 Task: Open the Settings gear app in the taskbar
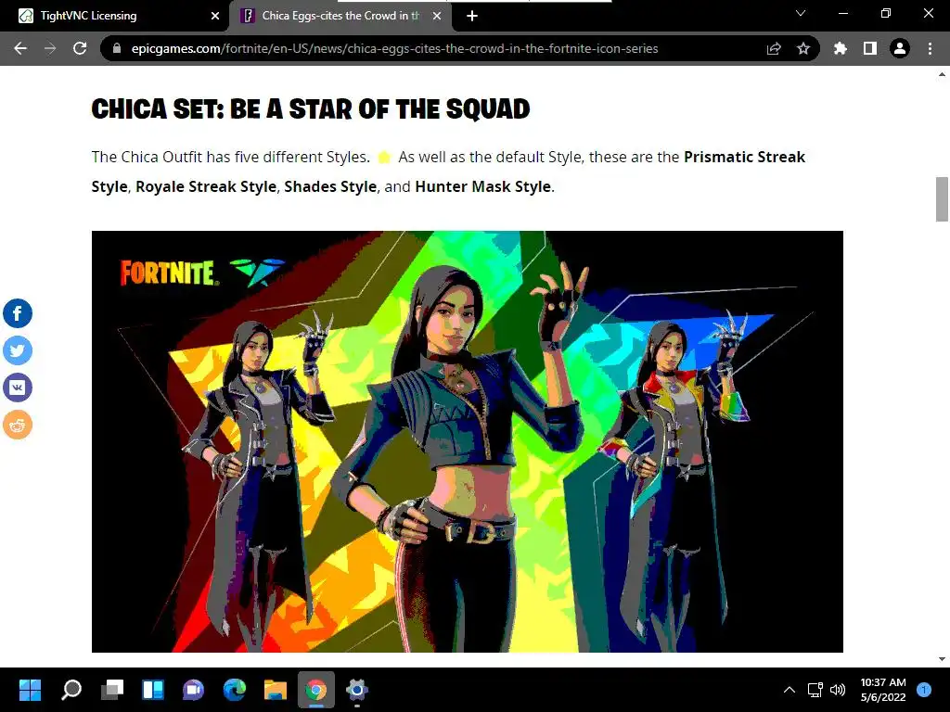(x=357, y=689)
